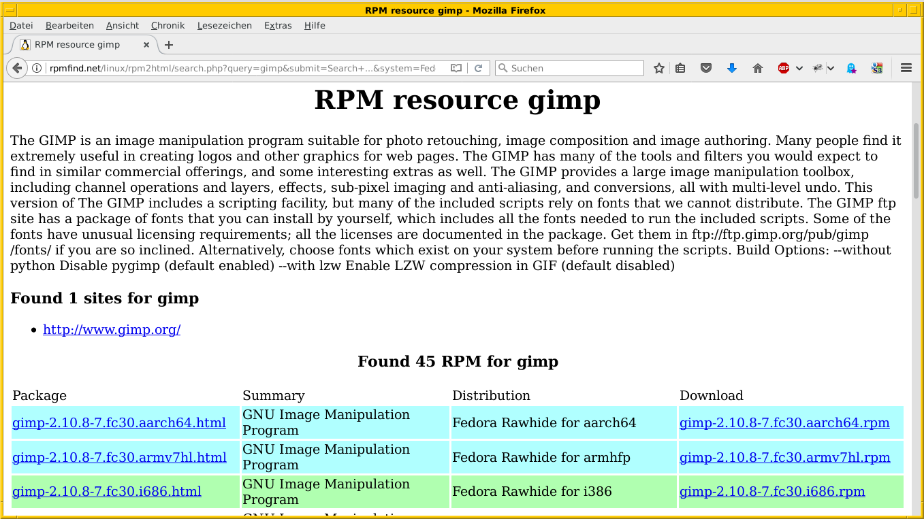Open the Extras menu
924x519 pixels.
[x=278, y=25]
